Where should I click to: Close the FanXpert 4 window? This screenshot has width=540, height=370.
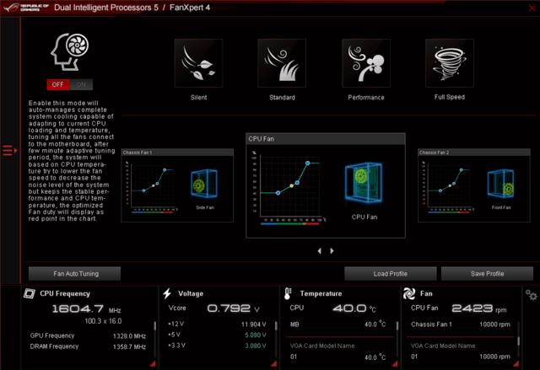tap(532, 8)
